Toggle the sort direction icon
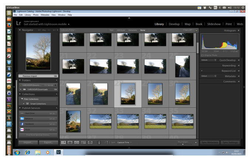This screenshot has width=251, height=161. point(107,143)
